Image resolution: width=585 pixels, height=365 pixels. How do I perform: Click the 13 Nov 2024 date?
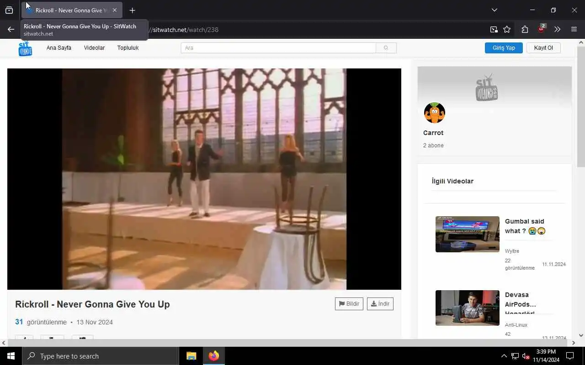tap(95, 322)
